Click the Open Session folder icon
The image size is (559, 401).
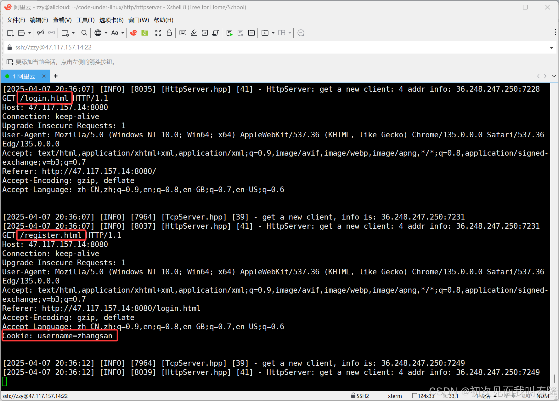tap(21, 33)
